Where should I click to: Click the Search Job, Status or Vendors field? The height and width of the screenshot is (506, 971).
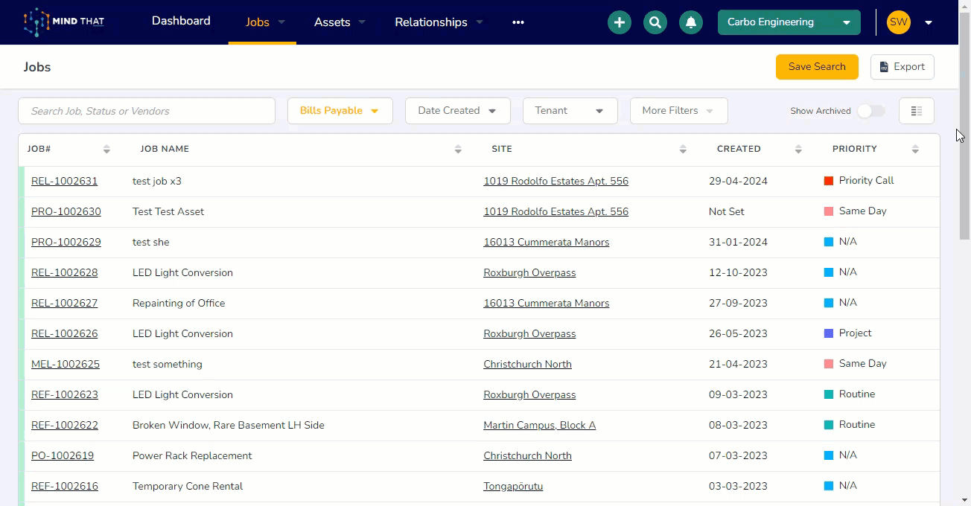[x=147, y=111]
